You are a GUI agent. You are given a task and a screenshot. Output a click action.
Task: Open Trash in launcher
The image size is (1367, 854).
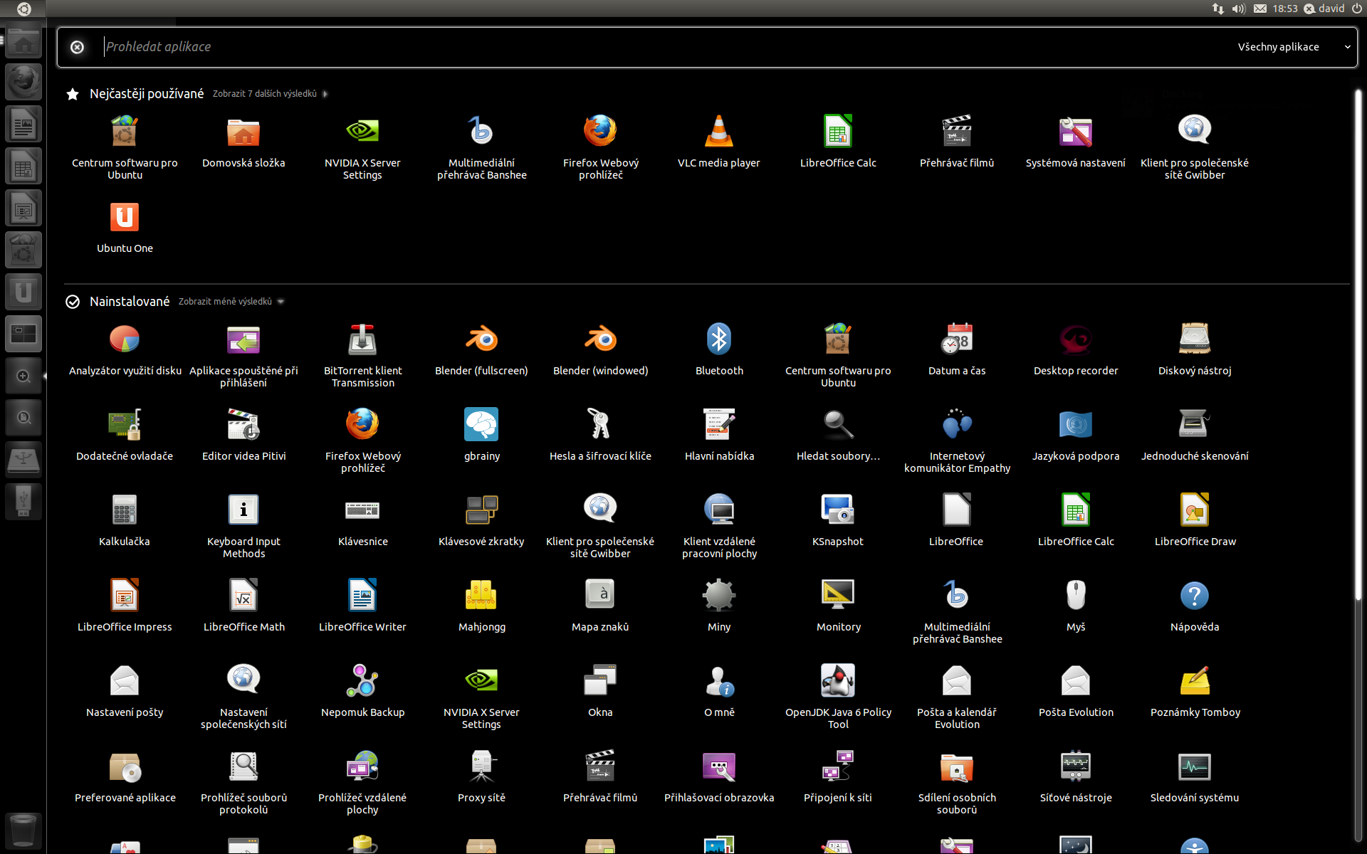click(23, 831)
